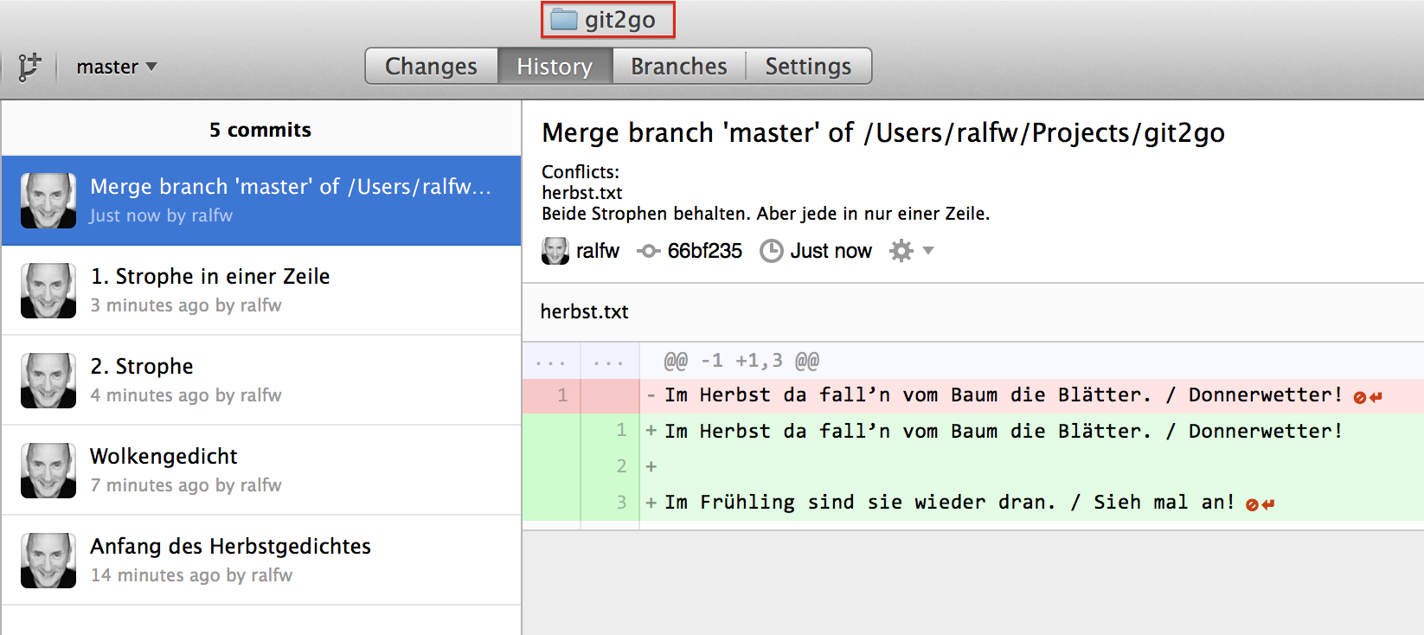
Task: Click new line number 3 in gutter
Action: [621, 502]
